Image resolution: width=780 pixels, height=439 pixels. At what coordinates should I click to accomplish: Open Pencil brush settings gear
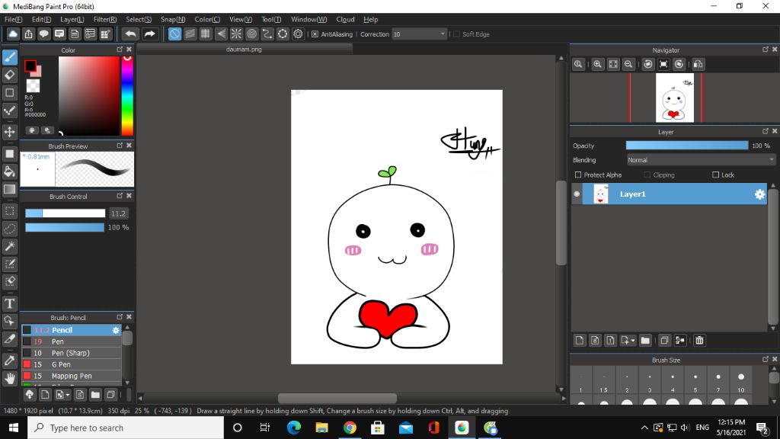[116, 330]
